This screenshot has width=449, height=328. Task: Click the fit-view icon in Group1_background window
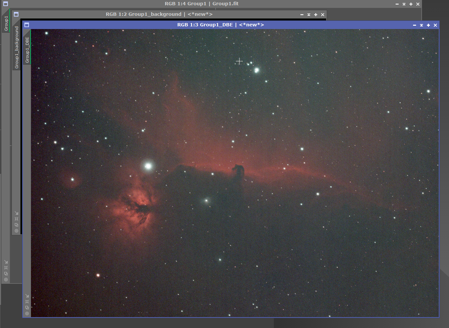[x=16, y=219]
